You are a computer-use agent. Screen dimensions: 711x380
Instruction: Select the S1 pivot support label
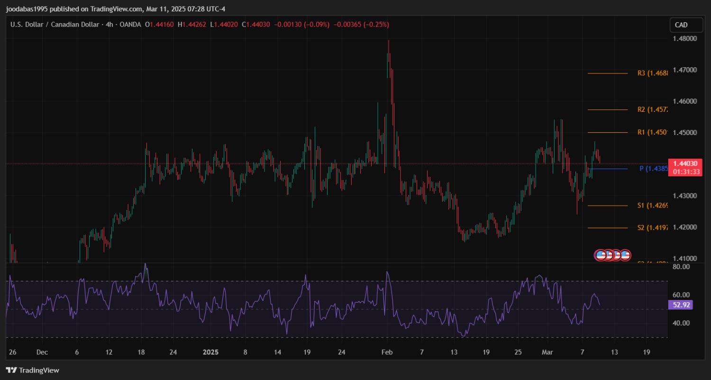click(x=652, y=206)
